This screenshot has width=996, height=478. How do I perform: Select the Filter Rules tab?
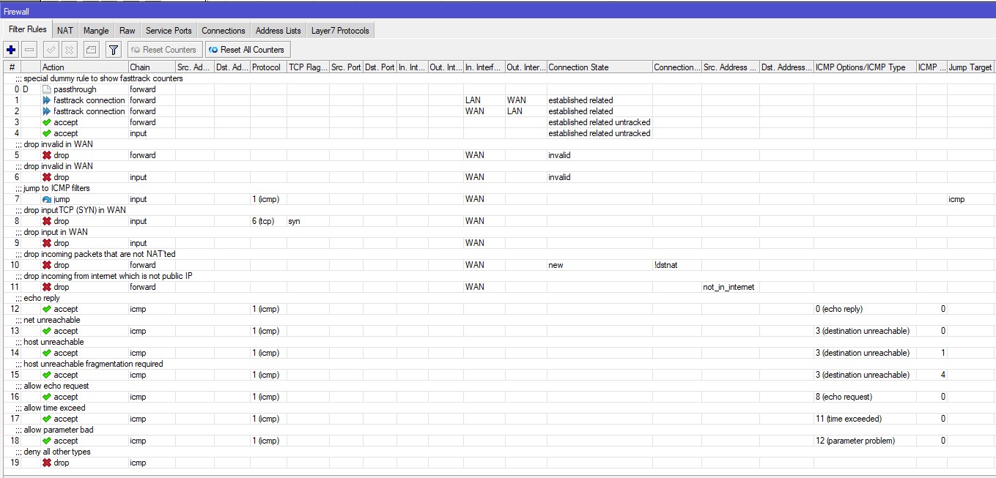[28, 30]
